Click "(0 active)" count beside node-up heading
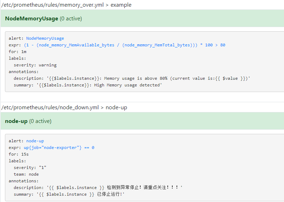The image size is (284, 202). click(40, 121)
